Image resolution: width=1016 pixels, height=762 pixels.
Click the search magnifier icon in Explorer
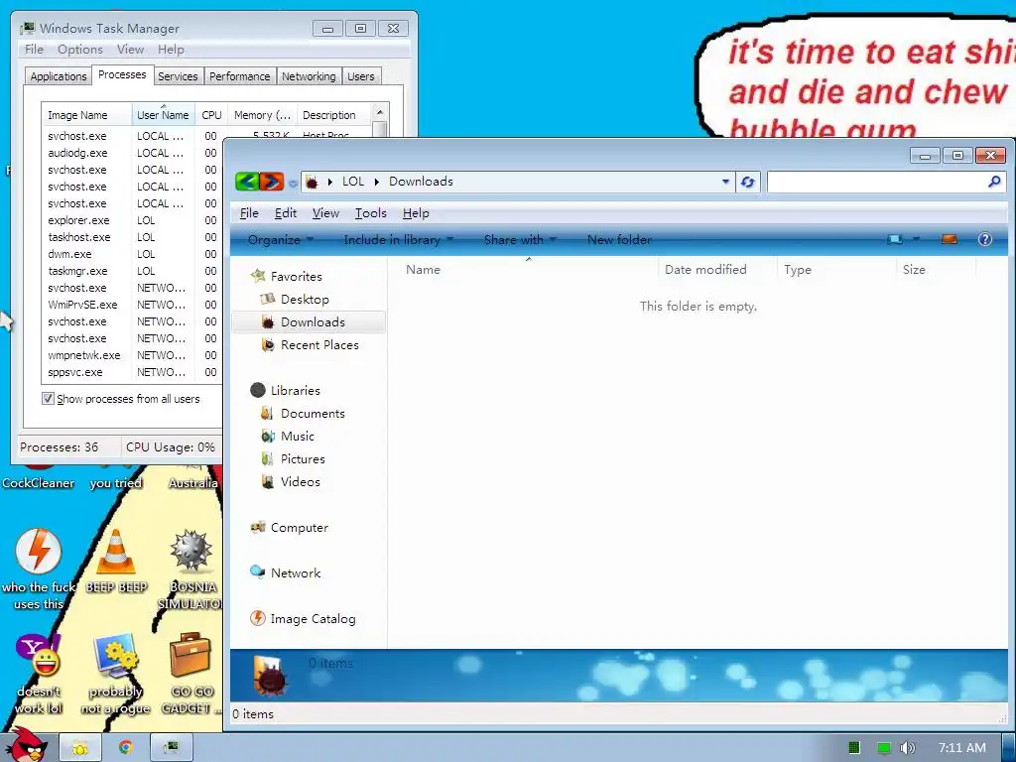tap(994, 182)
